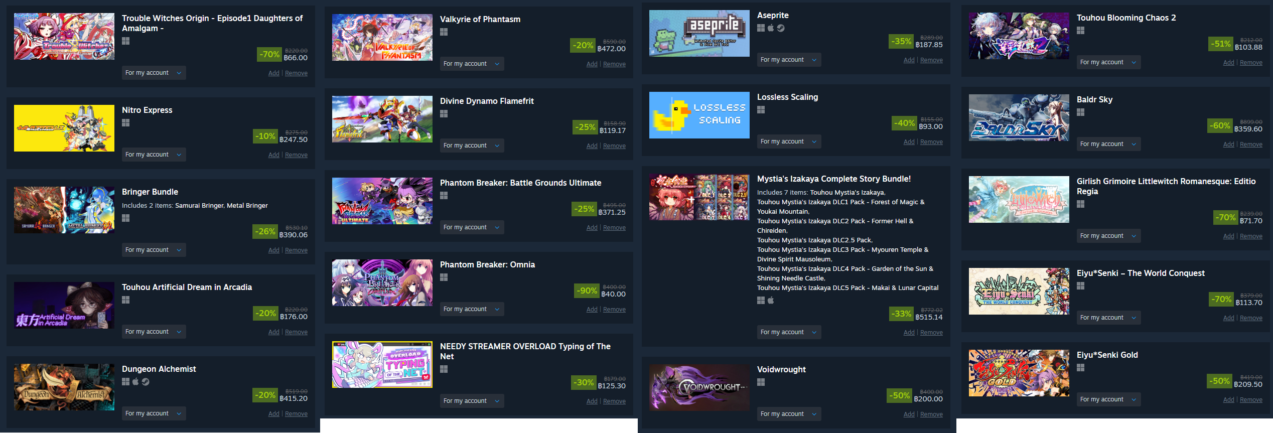Open the NEEDY STREAMER OVERLOAD thumbnail image
This screenshot has width=1273, height=433.
[382, 365]
